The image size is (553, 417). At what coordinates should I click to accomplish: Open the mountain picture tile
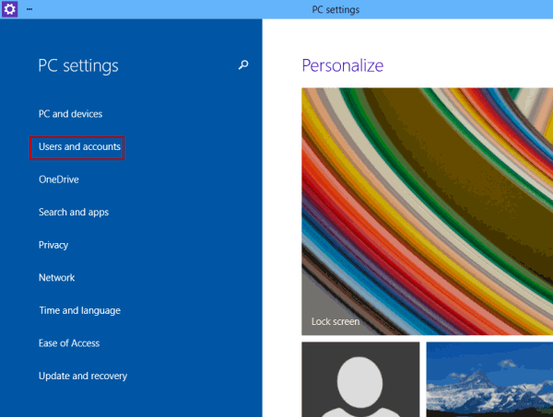[489, 379]
